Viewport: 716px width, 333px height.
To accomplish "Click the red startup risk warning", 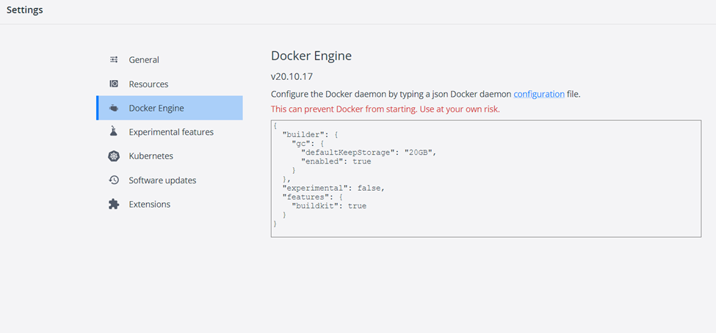I will click(386, 109).
